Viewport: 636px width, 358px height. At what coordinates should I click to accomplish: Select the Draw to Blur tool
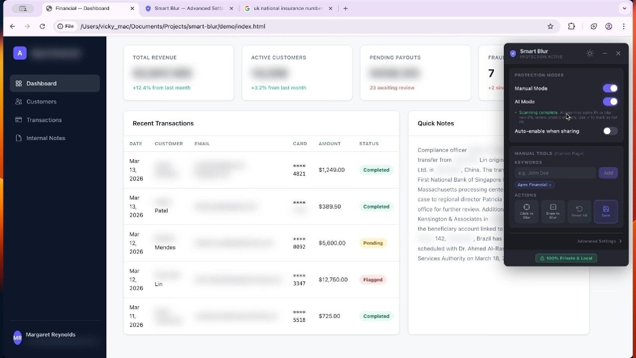point(553,211)
